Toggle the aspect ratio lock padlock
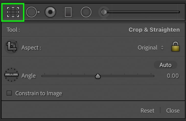The width and height of the screenshot is (186, 121). pyautogui.click(x=176, y=46)
